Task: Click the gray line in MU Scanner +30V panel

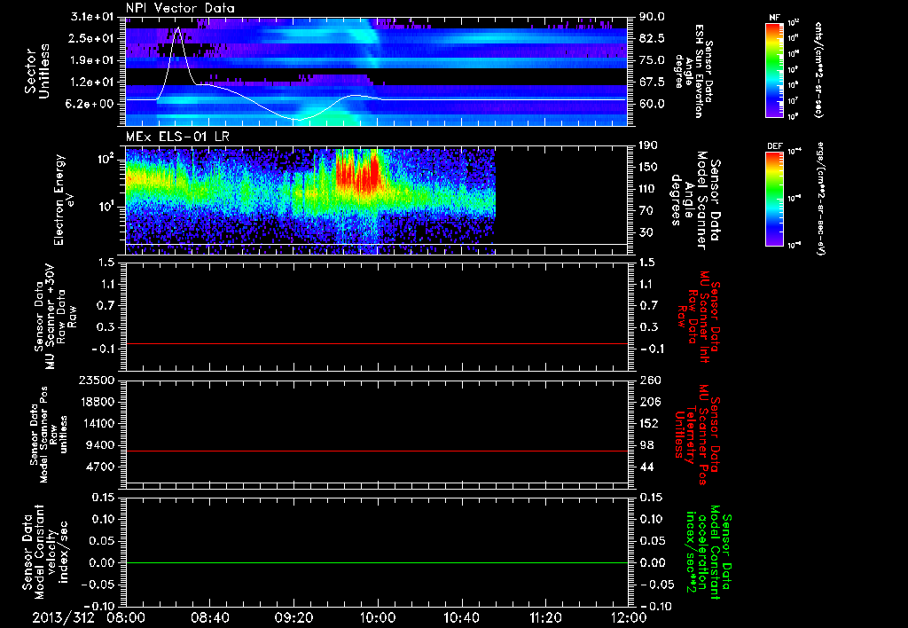Action: (377, 343)
